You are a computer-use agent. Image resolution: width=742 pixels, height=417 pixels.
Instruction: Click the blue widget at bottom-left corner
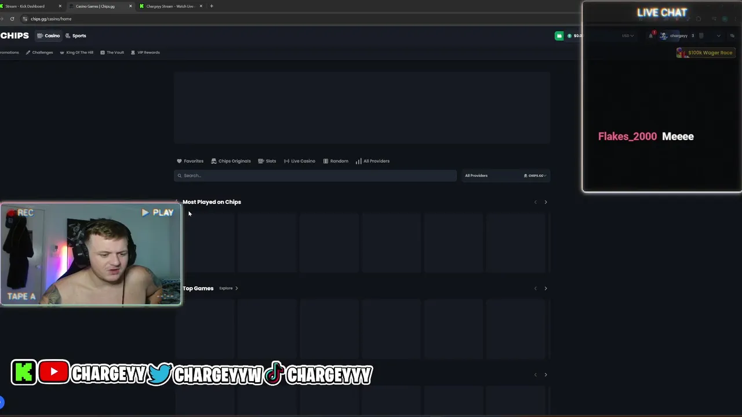tap(2, 402)
